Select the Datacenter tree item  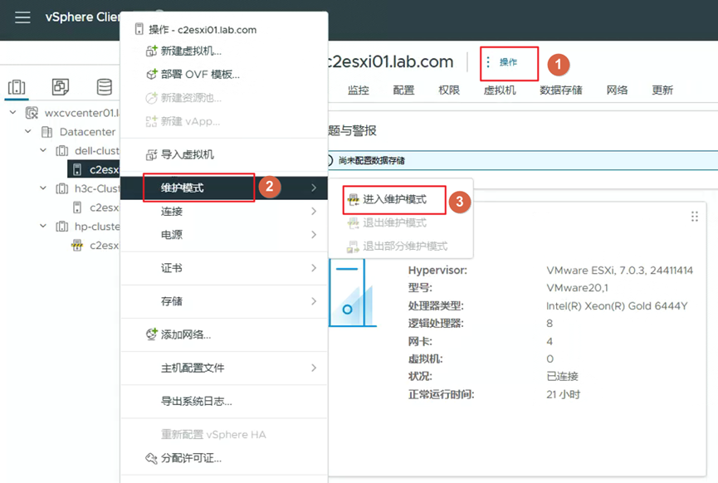point(87,132)
